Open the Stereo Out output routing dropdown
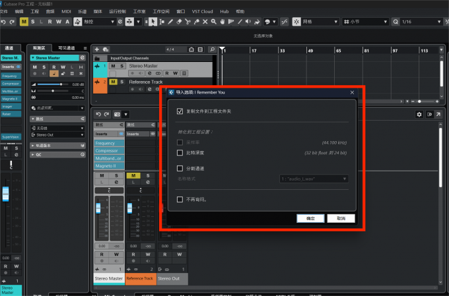The width and height of the screenshot is (449, 296). click(x=57, y=134)
